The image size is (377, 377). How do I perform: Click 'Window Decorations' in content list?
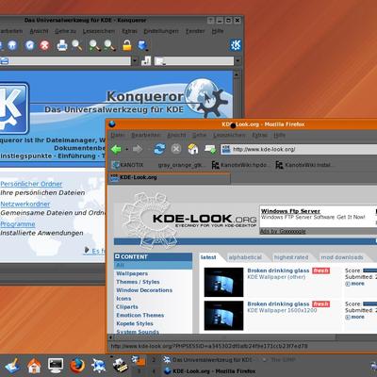(x=144, y=290)
